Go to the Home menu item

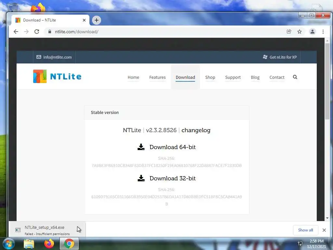[133, 77]
